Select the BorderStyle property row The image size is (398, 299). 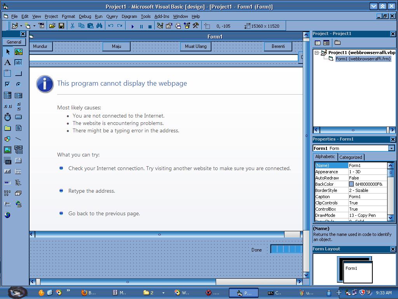pyautogui.click(x=351, y=190)
